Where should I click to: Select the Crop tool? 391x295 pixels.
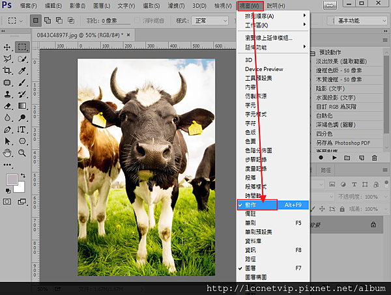pyautogui.click(x=7, y=71)
